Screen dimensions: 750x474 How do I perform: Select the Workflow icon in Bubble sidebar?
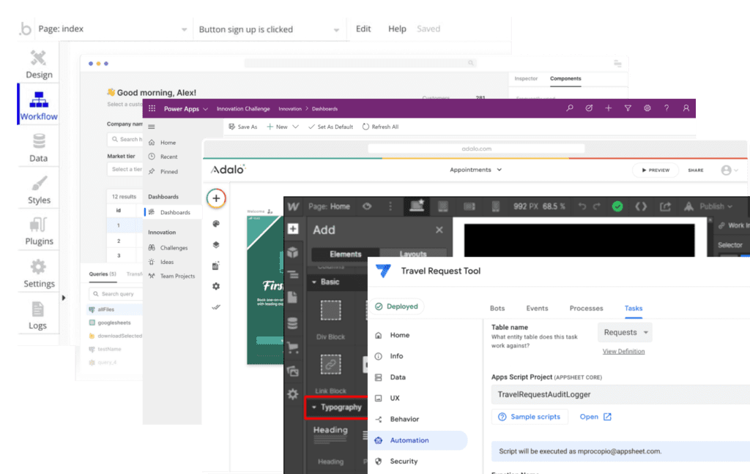39,100
